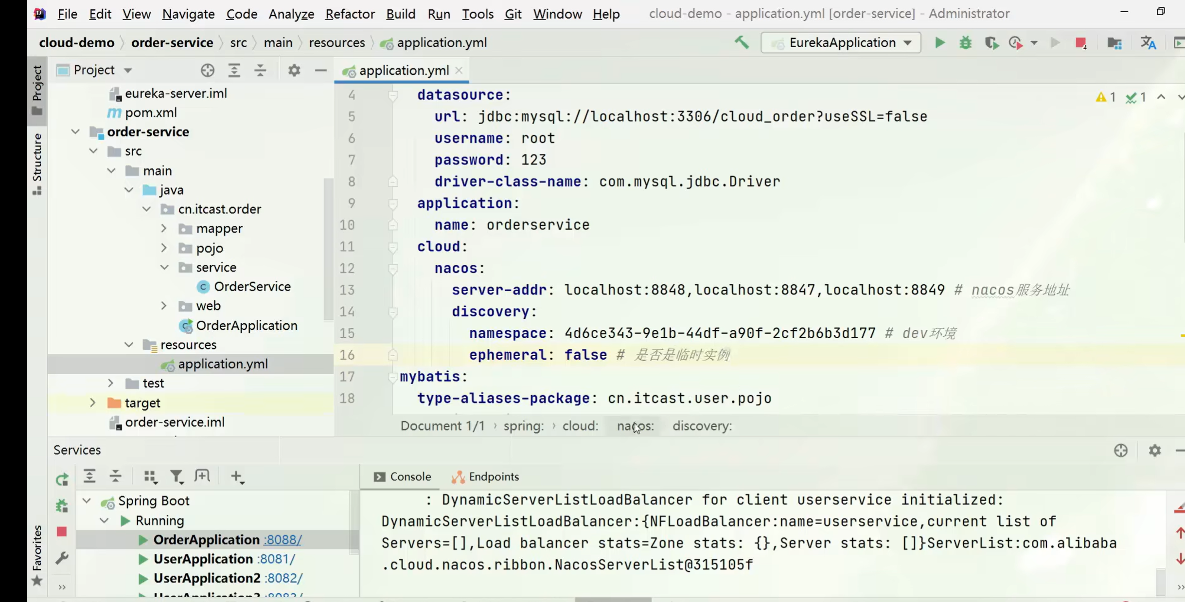
Task: Expand the target folder in project tree
Action: (x=92, y=403)
